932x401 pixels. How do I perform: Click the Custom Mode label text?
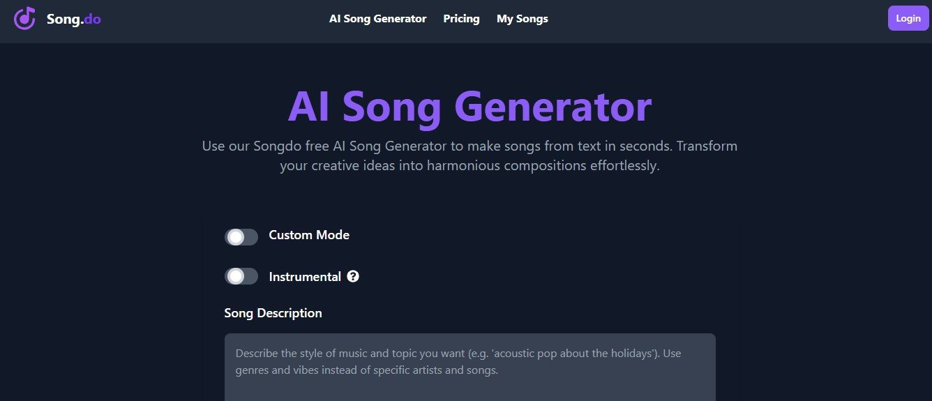[309, 235]
